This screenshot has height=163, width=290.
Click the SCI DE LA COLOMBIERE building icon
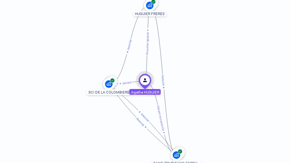(x=109, y=84)
